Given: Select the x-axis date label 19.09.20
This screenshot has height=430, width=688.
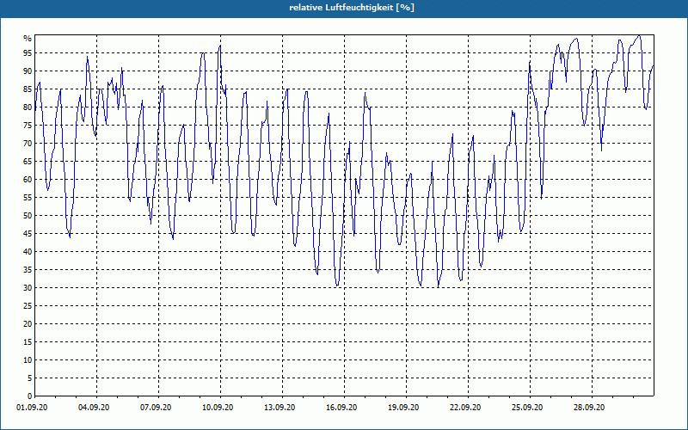Looking at the screenshot, I should click(x=403, y=408).
